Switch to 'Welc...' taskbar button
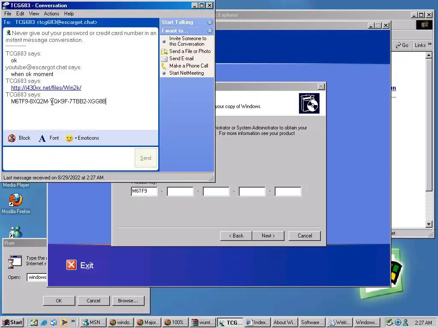438x328 pixels. (340, 322)
